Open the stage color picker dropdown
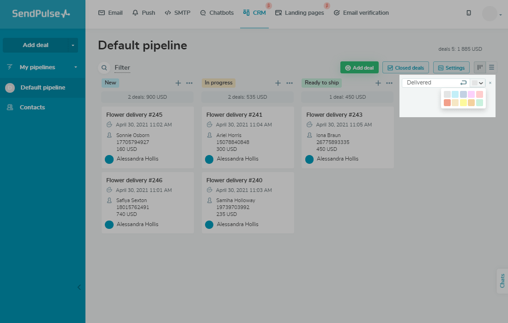Viewport: 508px width, 323px height. (x=478, y=83)
